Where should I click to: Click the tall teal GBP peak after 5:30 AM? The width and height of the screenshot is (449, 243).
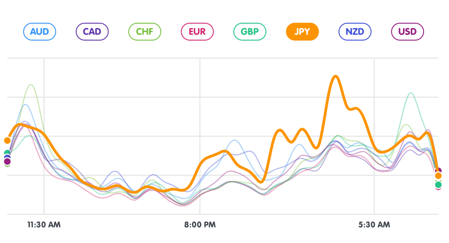tap(410, 93)
